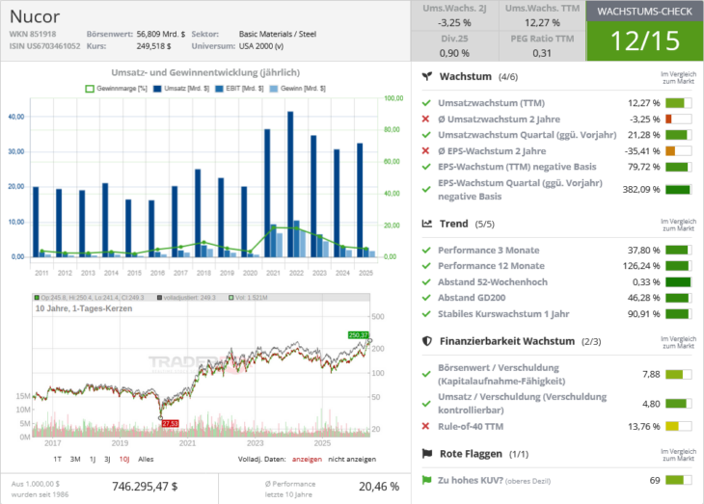704x504 pixels.
Task: Select the 3J chart time range
Action: [107, 459]
